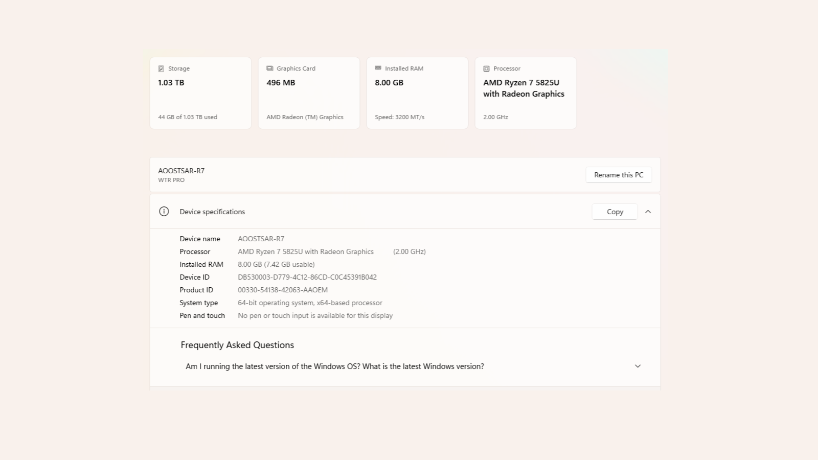Screen dimensions: 818x460
Task: Click the info icon beside Device specifications
Action: [164, 212]
